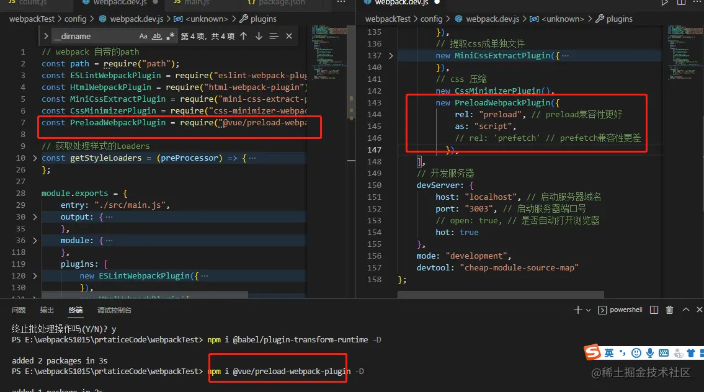Toggle Sogou punctuation mode
The height and width of the screenshot is (392, 704).
(x=622, y=353)
